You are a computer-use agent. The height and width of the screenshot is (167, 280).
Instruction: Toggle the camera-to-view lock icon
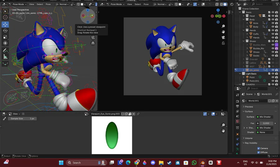[223, 43]
